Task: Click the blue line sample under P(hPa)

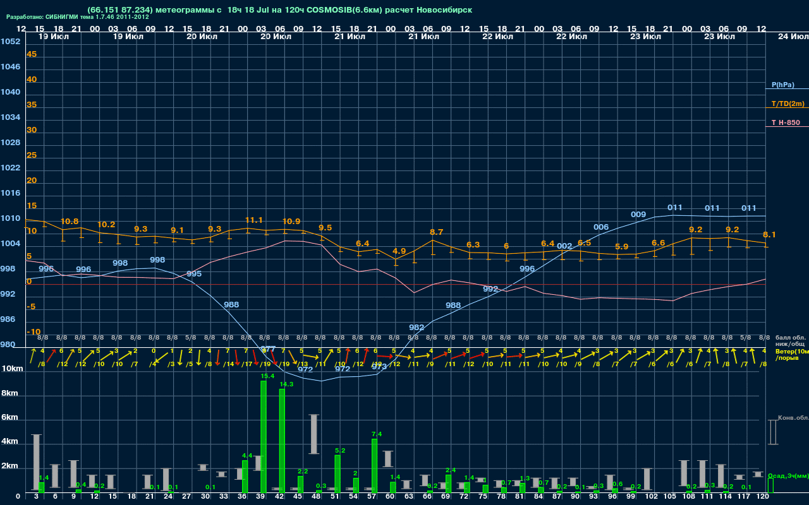Action: [x=787, y=90]
